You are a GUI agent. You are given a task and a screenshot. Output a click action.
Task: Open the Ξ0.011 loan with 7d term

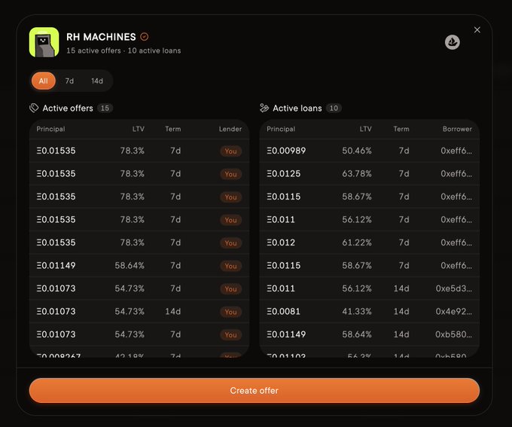(370, 220)
